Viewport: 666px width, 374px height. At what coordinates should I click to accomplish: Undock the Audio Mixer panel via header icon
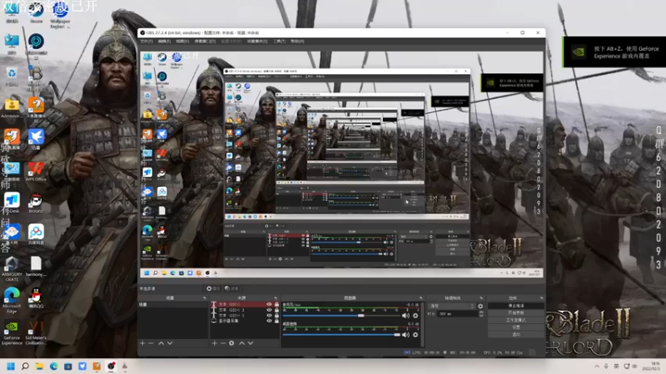(421, 298)
